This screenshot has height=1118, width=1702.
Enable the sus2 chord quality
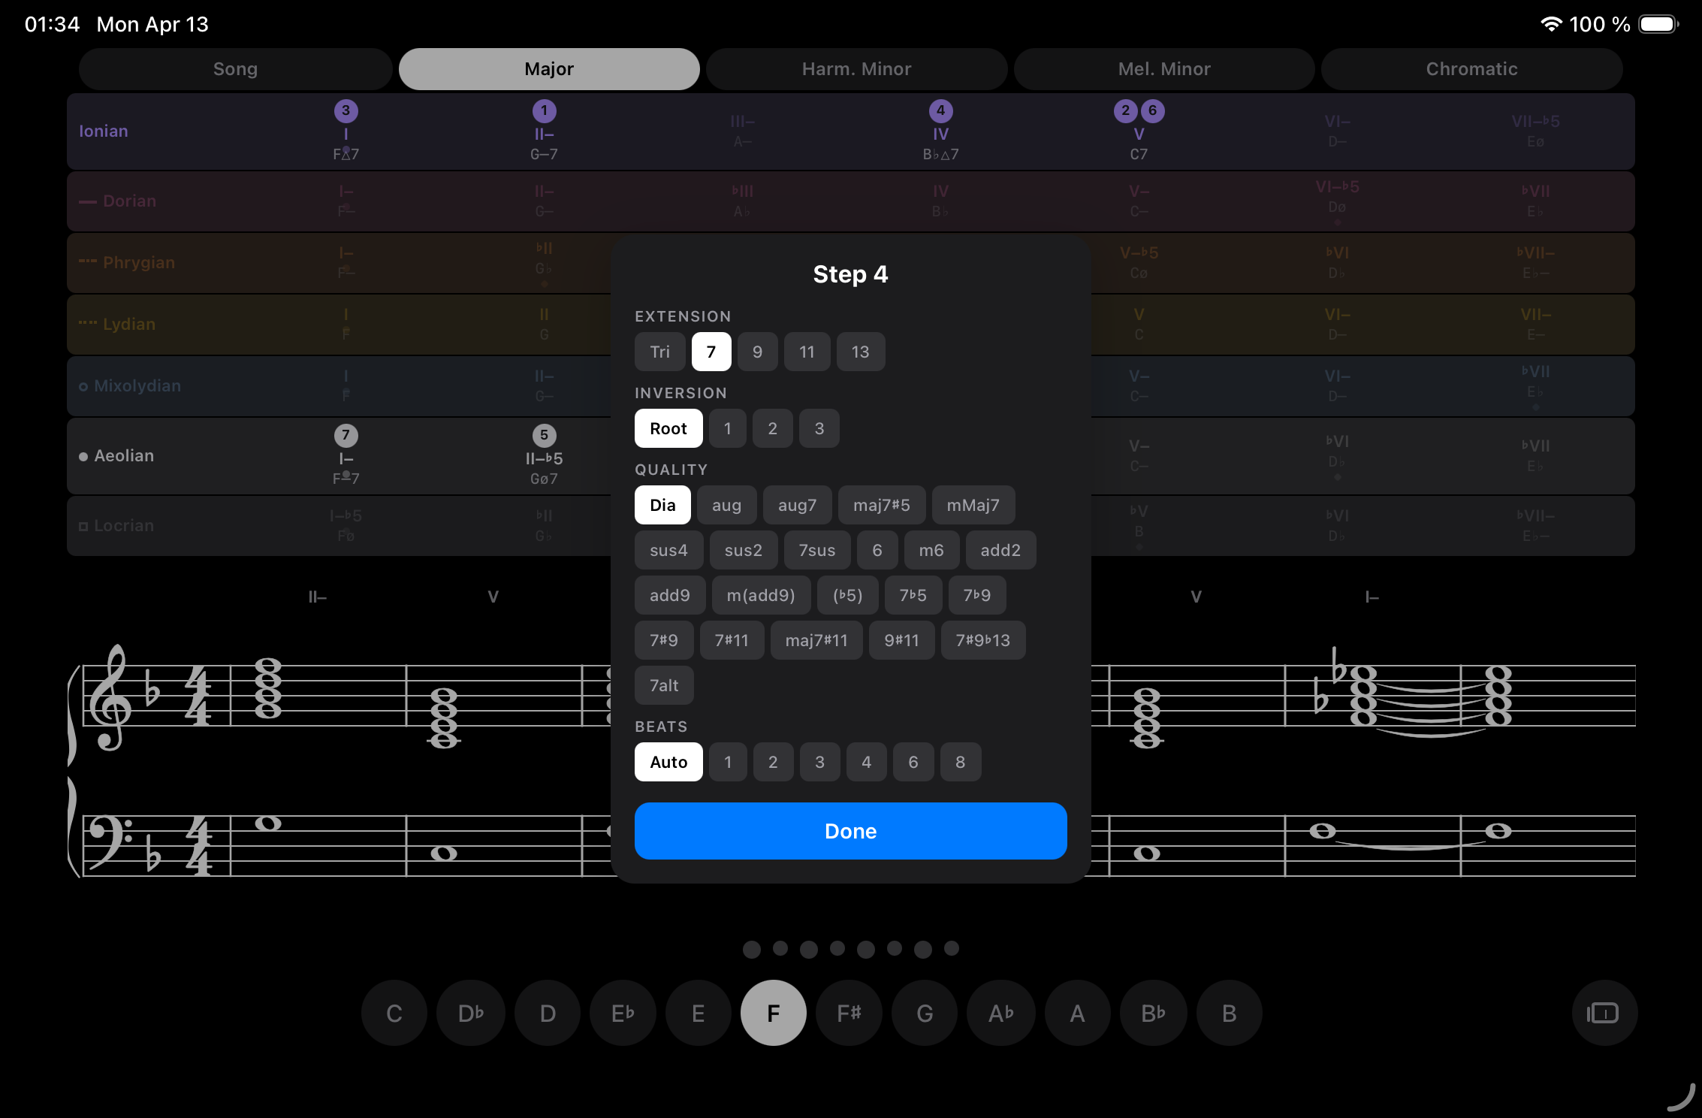[743, 549]
